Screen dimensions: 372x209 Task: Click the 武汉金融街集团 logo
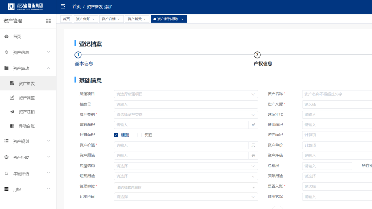[x=25, y=7]
